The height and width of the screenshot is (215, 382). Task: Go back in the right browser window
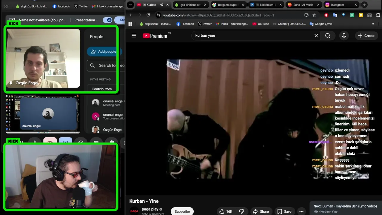[x=131, y=15]
